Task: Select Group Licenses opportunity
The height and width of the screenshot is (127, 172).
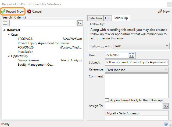Action: pyautogui.click(x=28, y=60)
